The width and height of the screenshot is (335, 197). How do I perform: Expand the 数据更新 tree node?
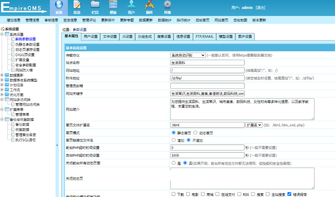tap(2, 75)
